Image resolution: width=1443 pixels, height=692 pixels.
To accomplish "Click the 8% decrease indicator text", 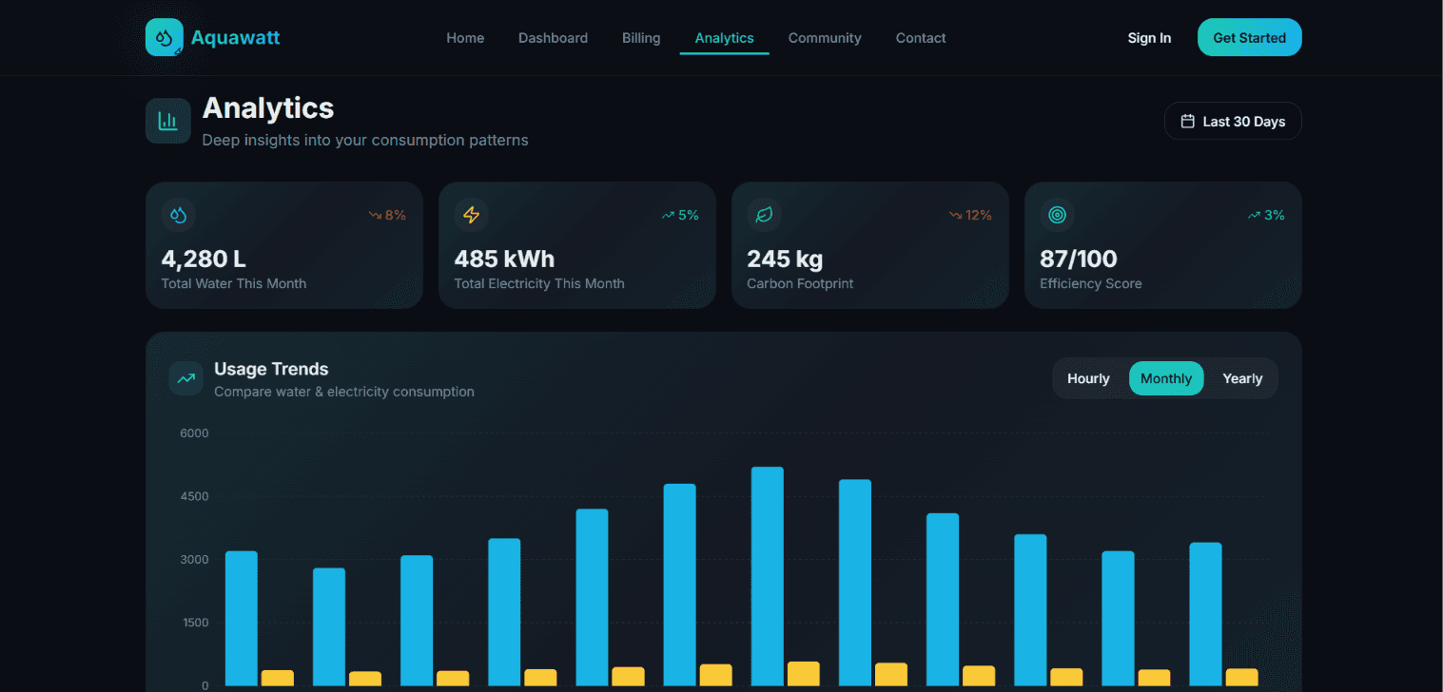I will [396, 216].
